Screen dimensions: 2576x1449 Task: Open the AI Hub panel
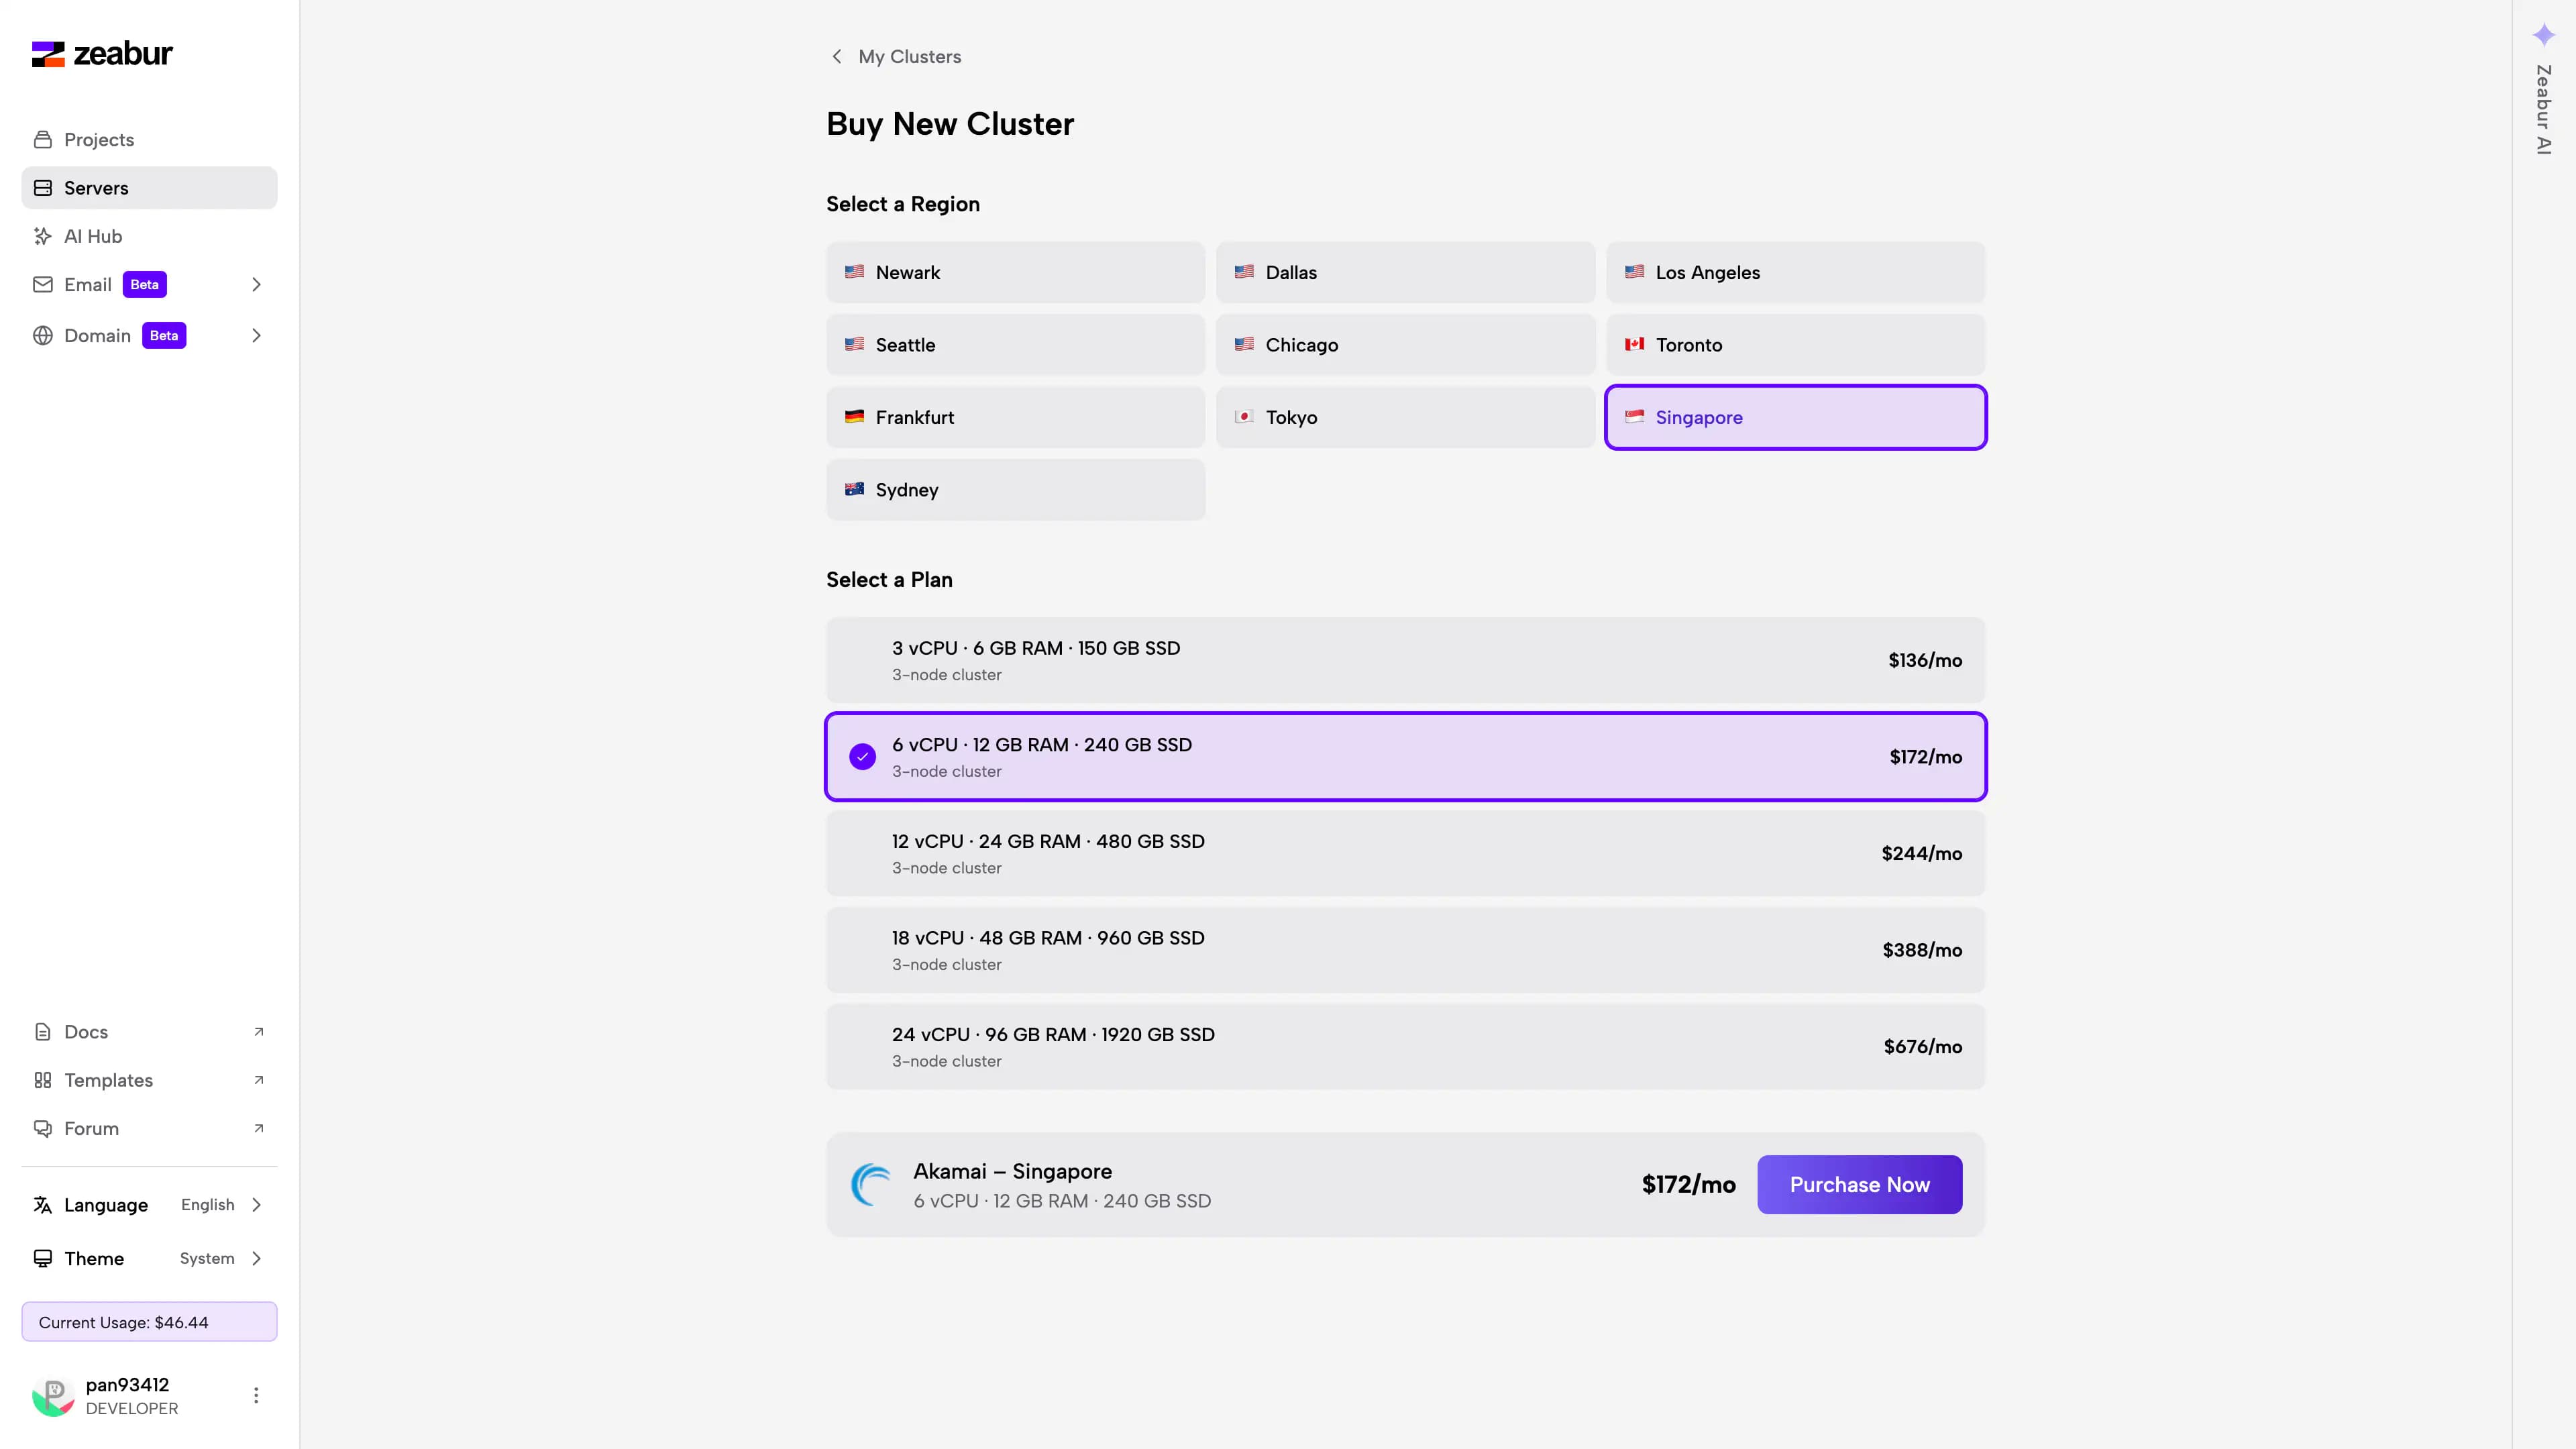[x=91, y=236]
